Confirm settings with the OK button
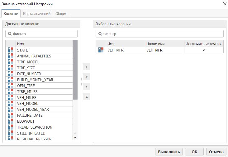The width and height of the screenshot is (228, 157). point(194,152)
